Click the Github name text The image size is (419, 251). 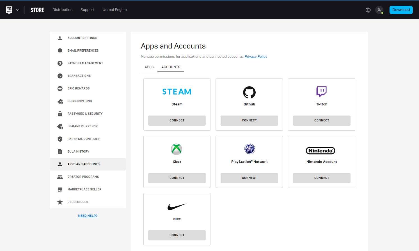point(249,104)
